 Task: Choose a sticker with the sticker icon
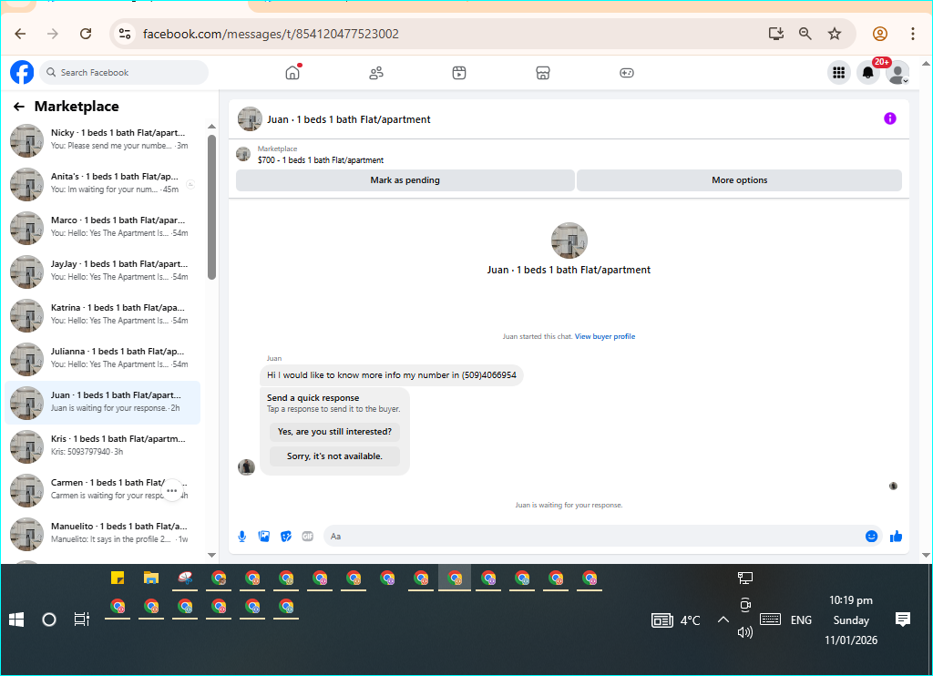286,537
